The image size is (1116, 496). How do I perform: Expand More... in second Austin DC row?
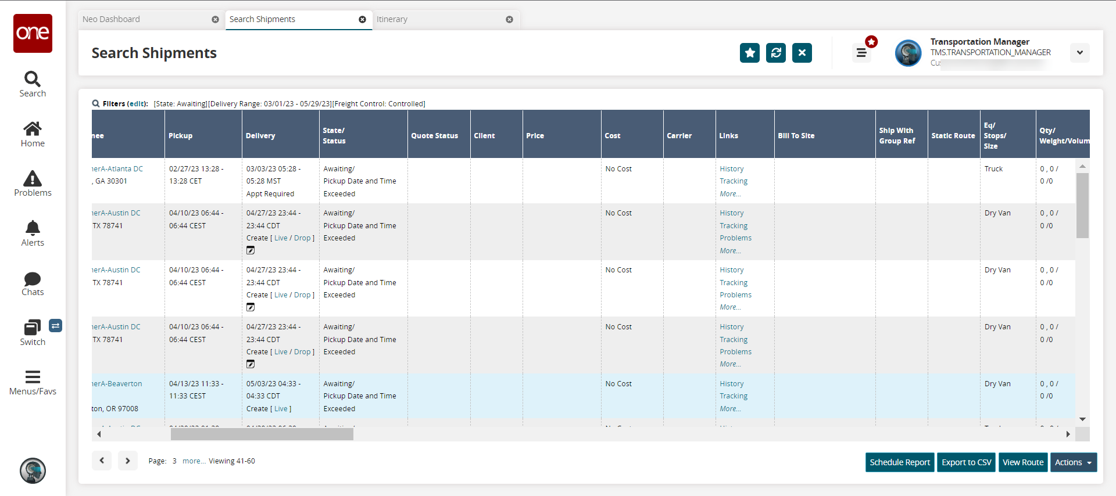pyautogui.click(x=730, y=307)
